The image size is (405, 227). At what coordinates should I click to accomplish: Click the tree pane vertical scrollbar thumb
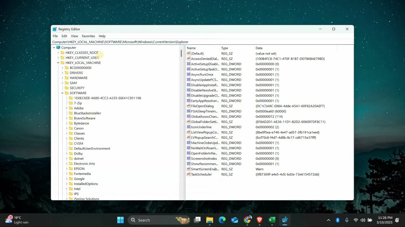click(x=181, y=53)
